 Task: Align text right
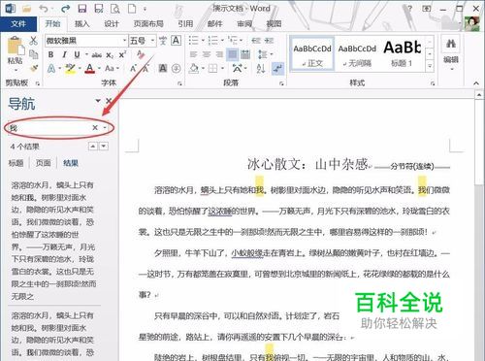pos(219,54)
